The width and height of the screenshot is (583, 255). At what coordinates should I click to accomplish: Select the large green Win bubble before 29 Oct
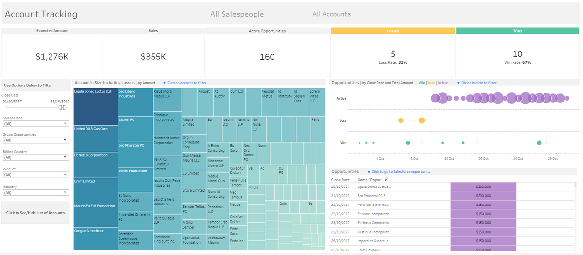coord(539,143)
